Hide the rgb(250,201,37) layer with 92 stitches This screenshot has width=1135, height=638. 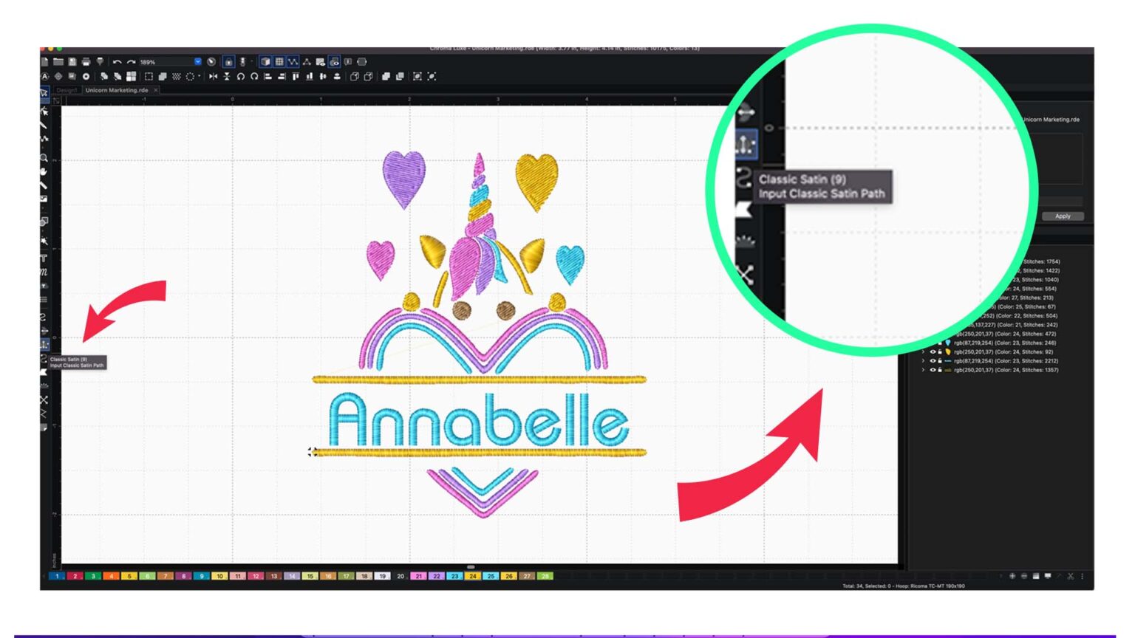(x=933, y=351)
